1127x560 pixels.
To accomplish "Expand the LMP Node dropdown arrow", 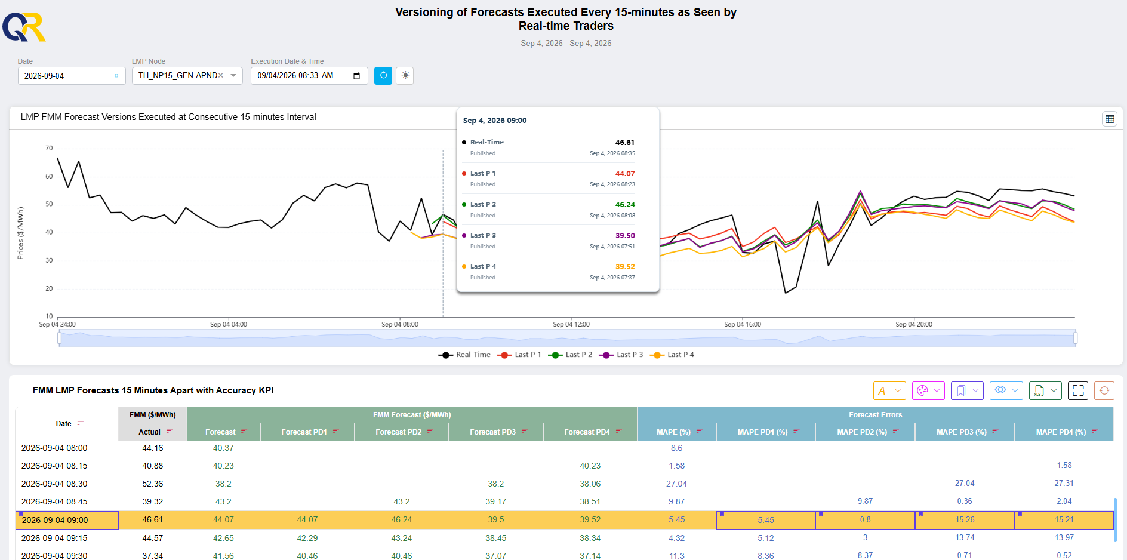I will pyautogui.click(x=233, y=76).
